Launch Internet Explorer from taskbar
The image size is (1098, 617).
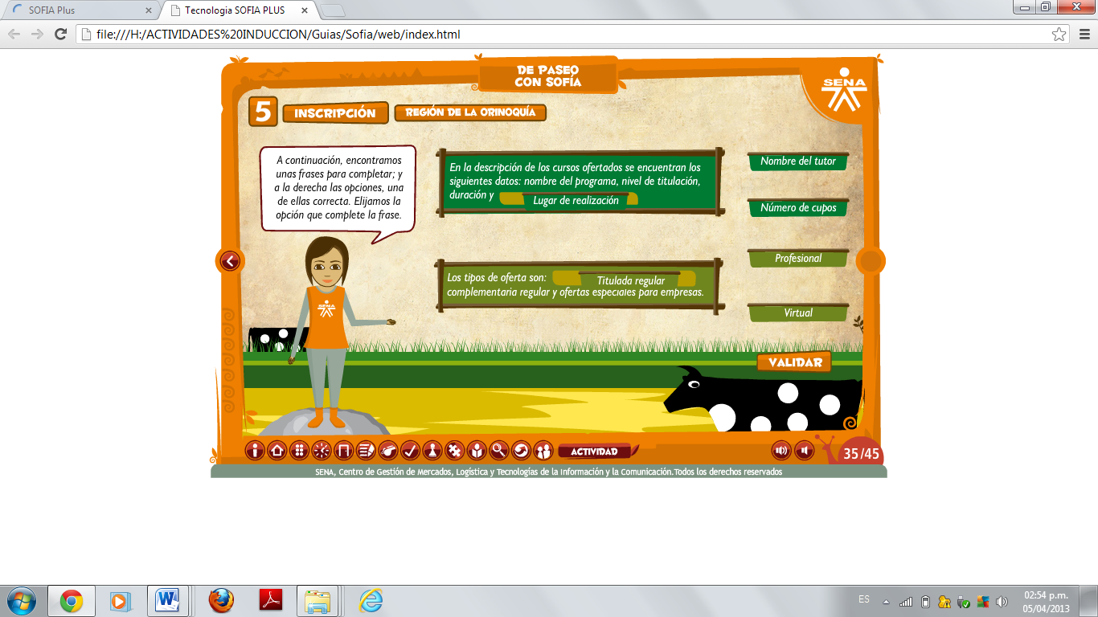pos(371,601)
